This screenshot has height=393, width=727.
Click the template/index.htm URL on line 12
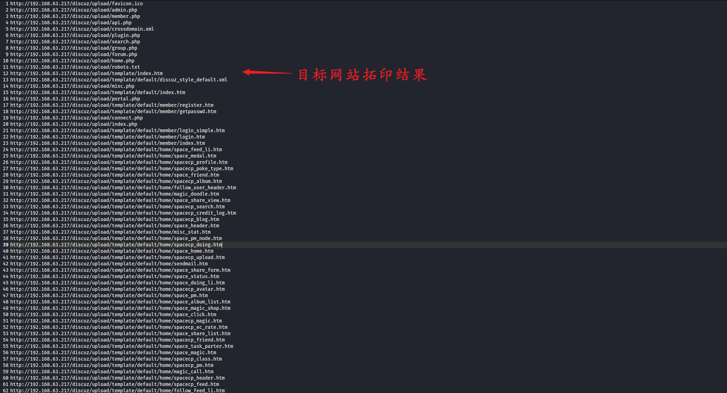[86, 73]
